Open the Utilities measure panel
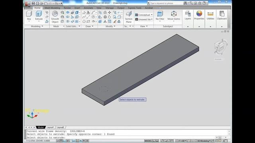 [x=210, y=15]
